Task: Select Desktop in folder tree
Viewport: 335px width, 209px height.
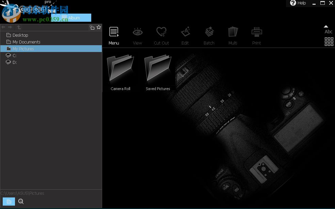Action: [51, 35]
